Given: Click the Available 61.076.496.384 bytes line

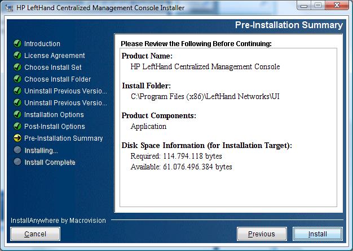Looking at the screenshot, I should click(181, 167).
